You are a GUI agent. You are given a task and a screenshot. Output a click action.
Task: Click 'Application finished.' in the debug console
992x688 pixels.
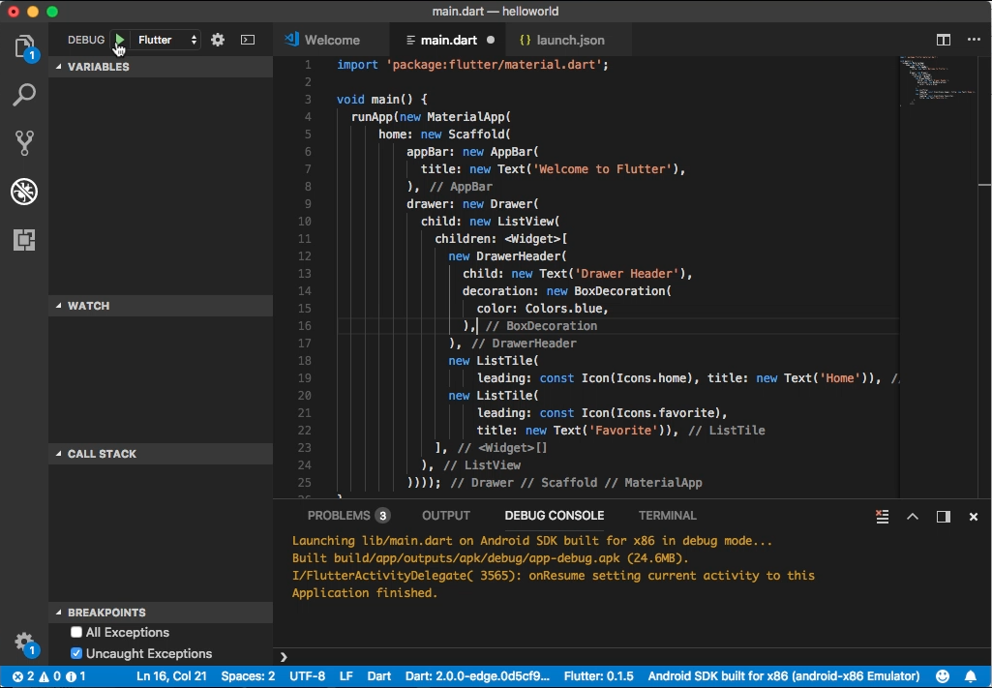click(365, 593)
